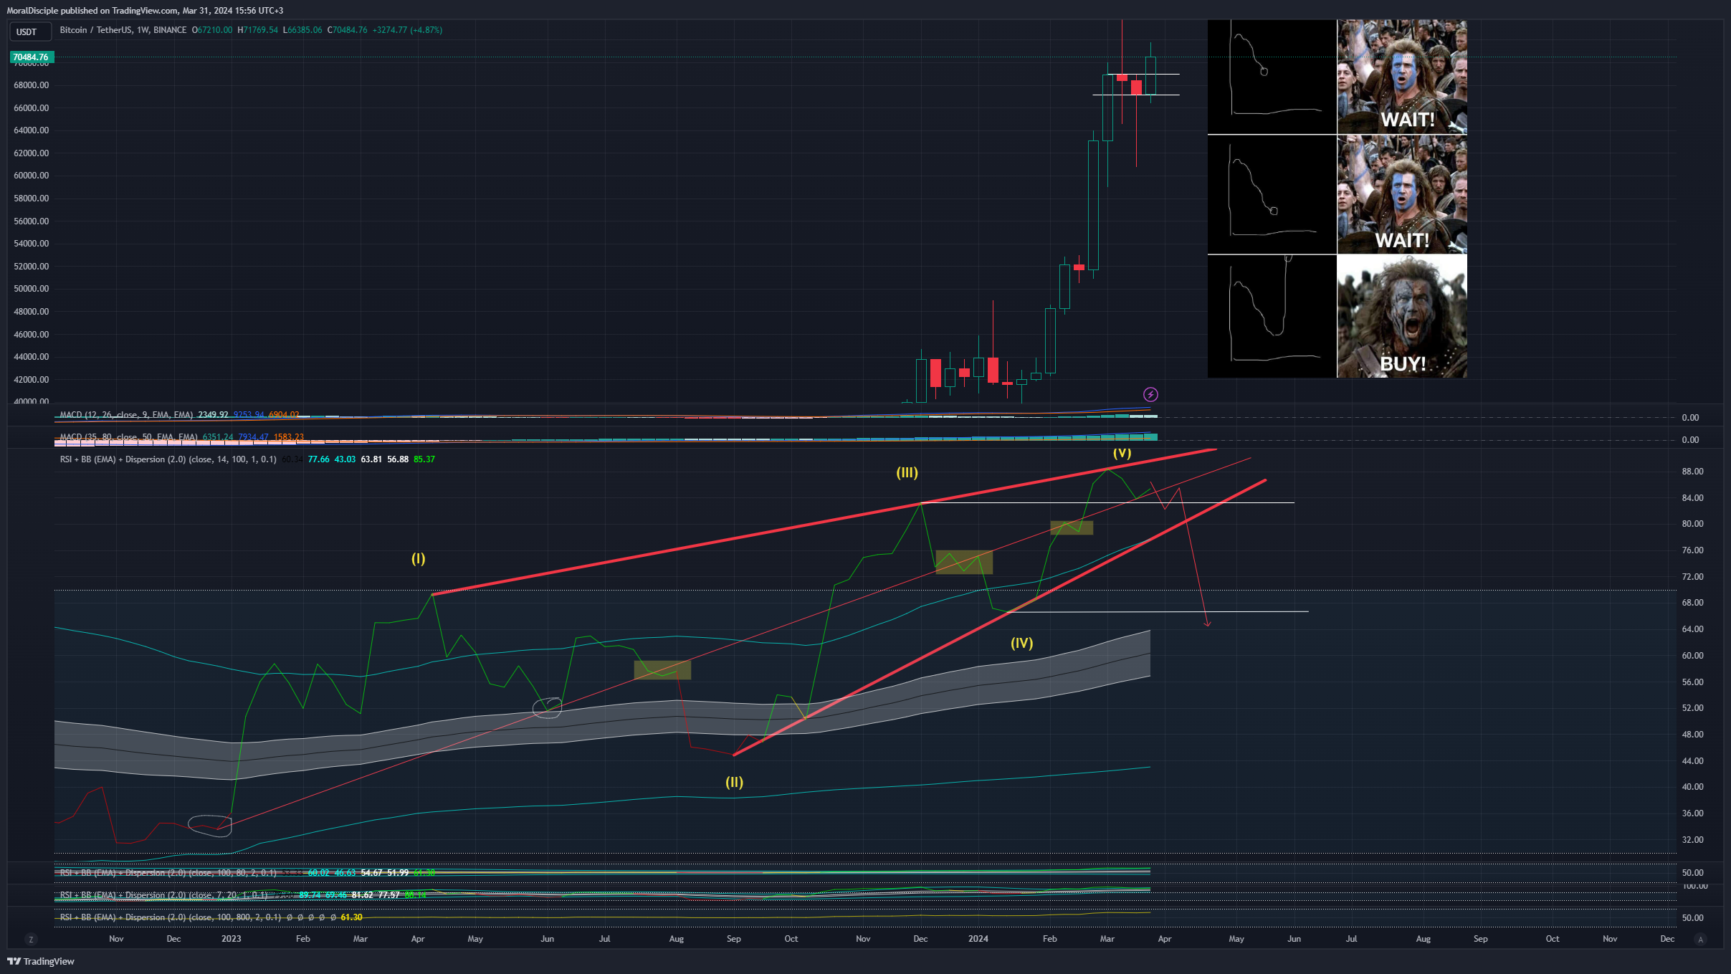Click the green 85.37 RSI value
The height and width of the screenshot is (974, 1731).
(424, 459)
